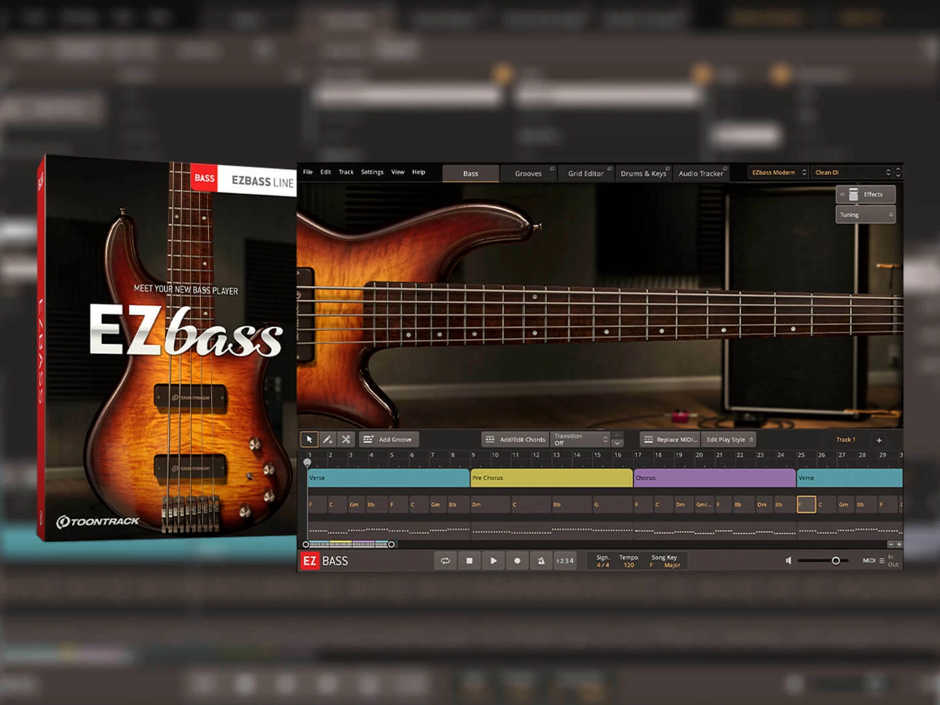Viewport: 940px width, 705px height.
Task: Open EZbass Modern library dropdown
Action: coord(778,173)
